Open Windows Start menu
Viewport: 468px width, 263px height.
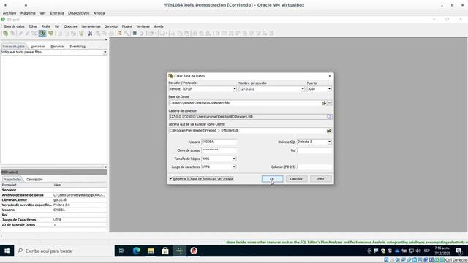pos(7,251)
